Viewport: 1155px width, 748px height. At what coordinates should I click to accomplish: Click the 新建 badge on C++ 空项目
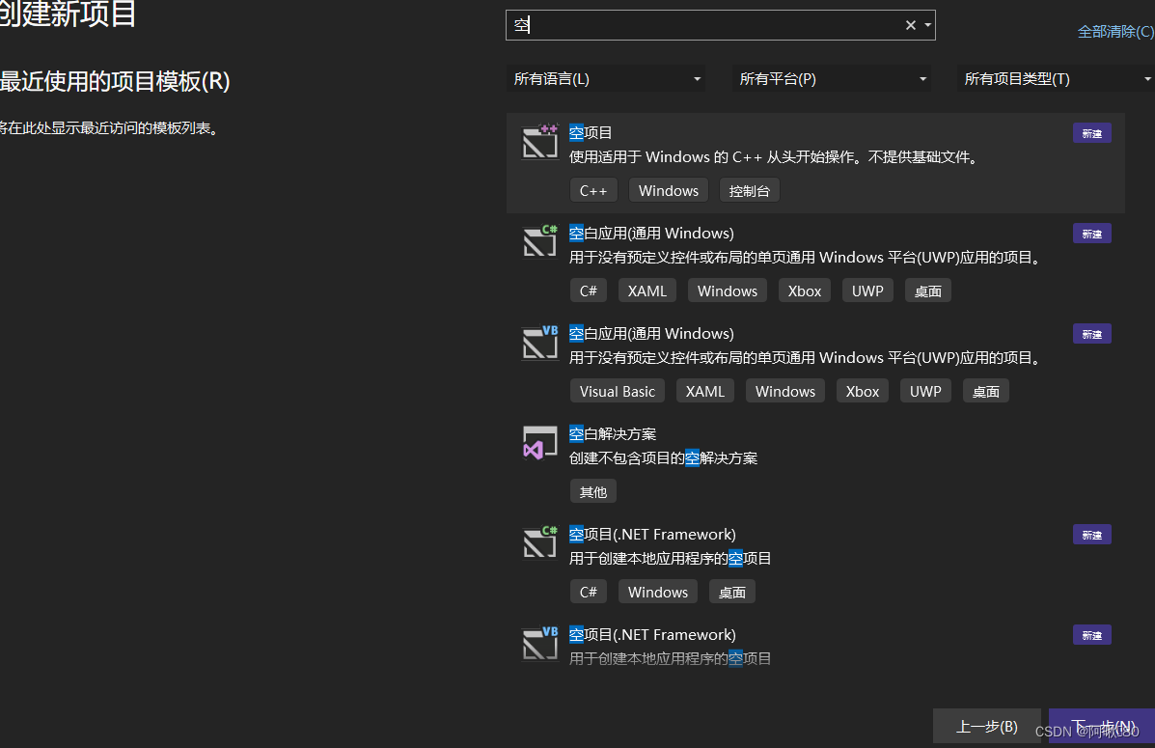point(1091,133)
